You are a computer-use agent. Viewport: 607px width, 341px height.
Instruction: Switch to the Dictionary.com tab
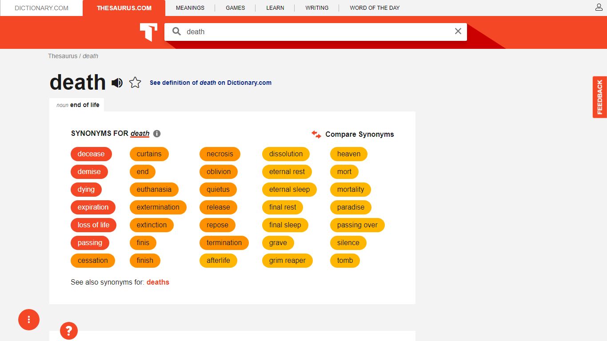(41, 8)
